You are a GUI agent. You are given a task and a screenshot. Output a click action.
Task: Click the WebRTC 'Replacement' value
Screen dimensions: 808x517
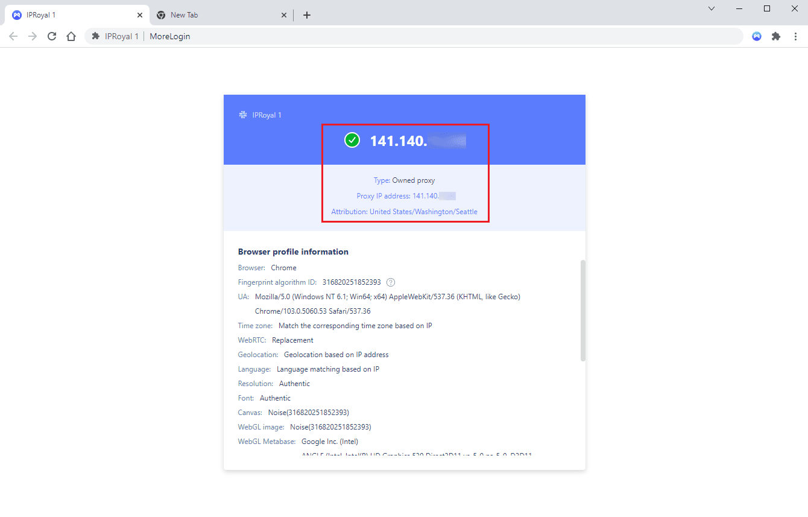pos(294,340)
